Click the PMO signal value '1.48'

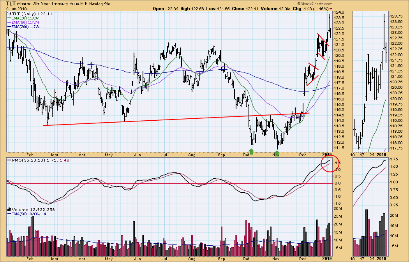pyautogui.click(x=64, y=160)
